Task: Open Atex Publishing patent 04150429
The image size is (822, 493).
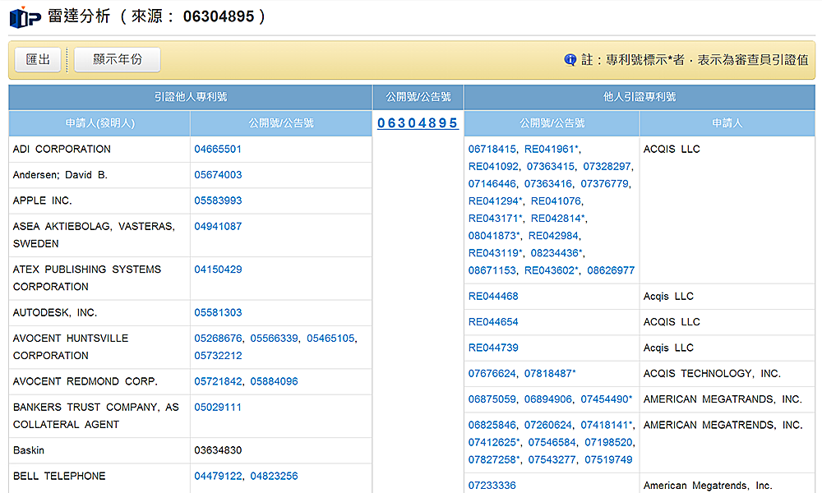Action: (218, 270)
